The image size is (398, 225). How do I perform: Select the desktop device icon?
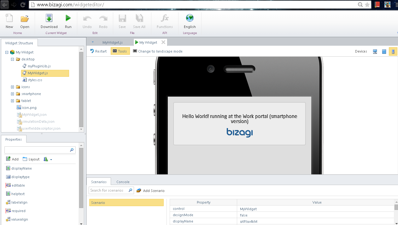375,52
